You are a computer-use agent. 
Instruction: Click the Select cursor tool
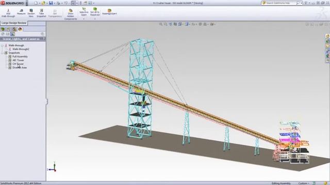tap(73, 3)
